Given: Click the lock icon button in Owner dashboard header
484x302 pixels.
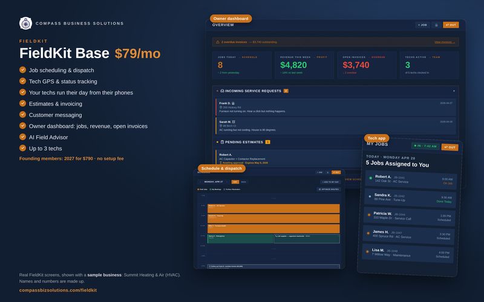Looking at the screenshot, I should point(436,25).
